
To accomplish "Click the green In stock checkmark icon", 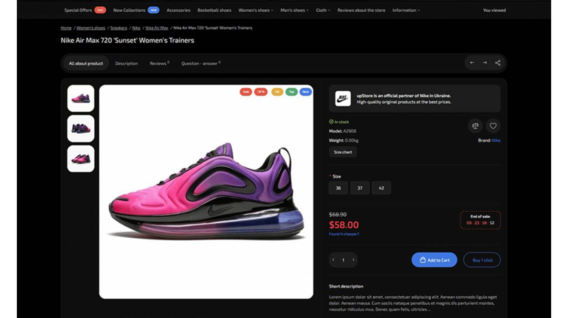I will (331, 121).
